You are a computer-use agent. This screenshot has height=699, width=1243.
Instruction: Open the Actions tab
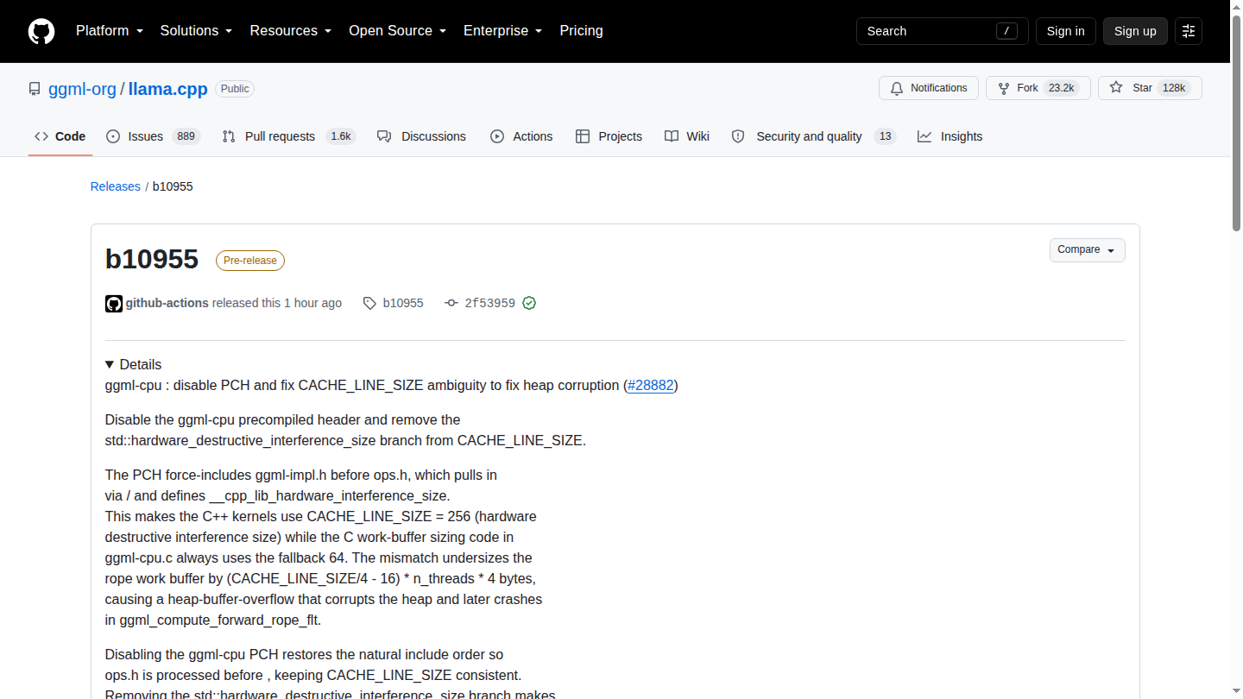(521, 136)
